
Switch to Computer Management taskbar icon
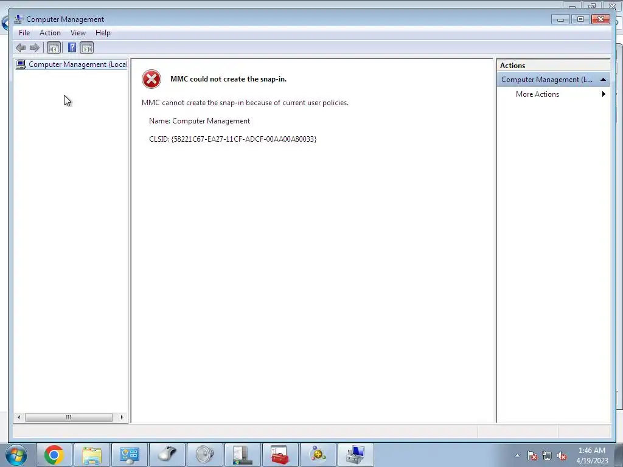click(x=356, y=455)
